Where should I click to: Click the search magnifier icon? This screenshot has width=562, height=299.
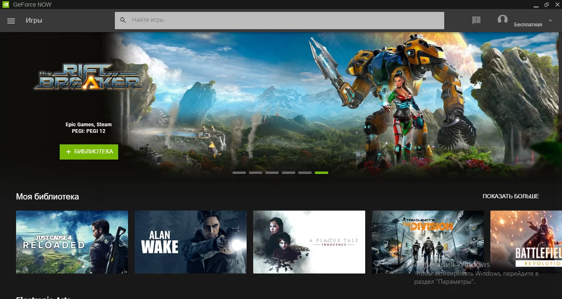coord(123,20)
